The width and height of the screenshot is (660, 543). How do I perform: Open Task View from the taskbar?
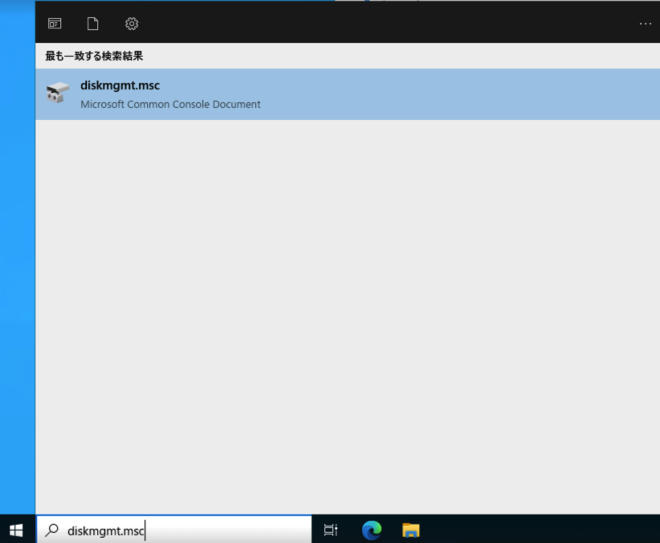point(330,530)
